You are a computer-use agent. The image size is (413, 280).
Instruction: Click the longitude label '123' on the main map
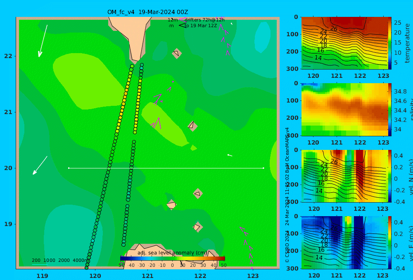(x=253, y=276)
